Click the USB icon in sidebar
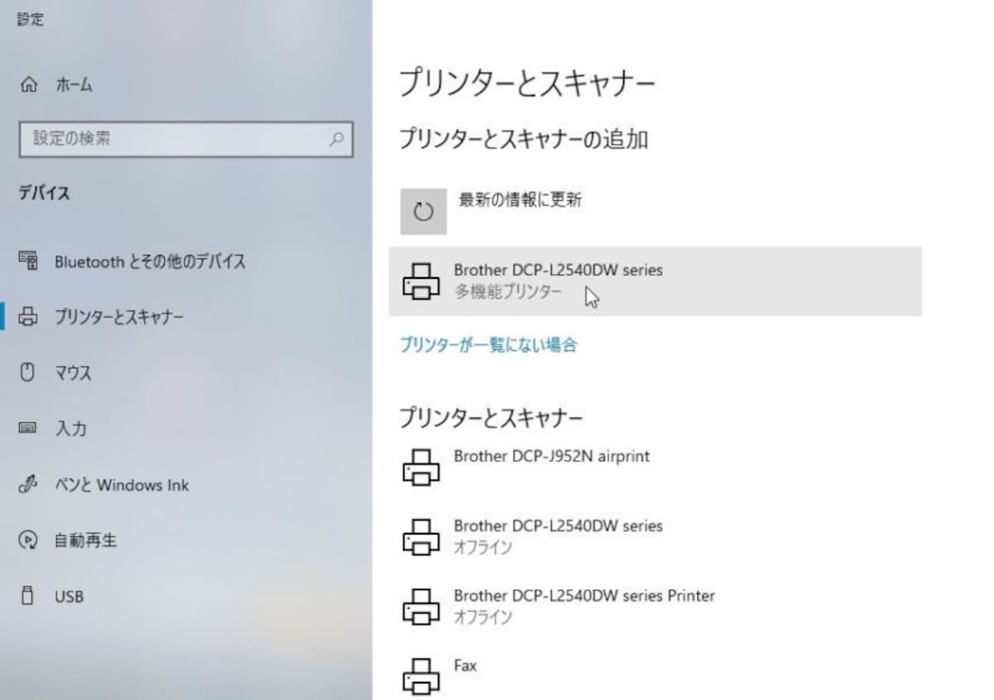The height and width of the screenshot is (700, 994). pos(28,596)
